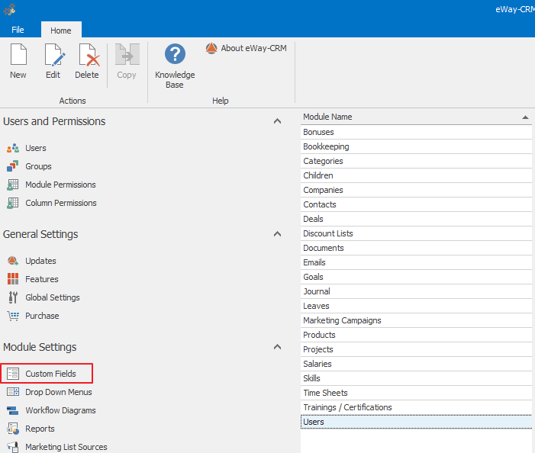
Task: Collapse the Module Settings section
Action: 277,347
